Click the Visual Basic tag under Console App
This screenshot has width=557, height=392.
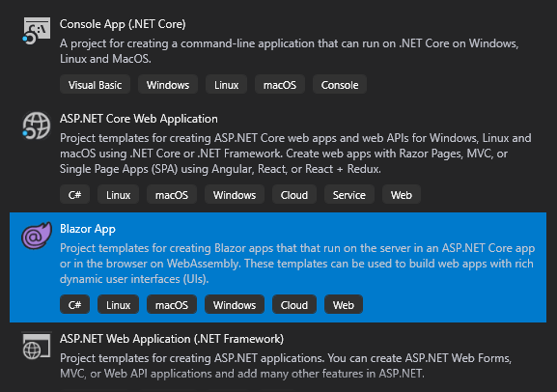[x=95, y=85]
